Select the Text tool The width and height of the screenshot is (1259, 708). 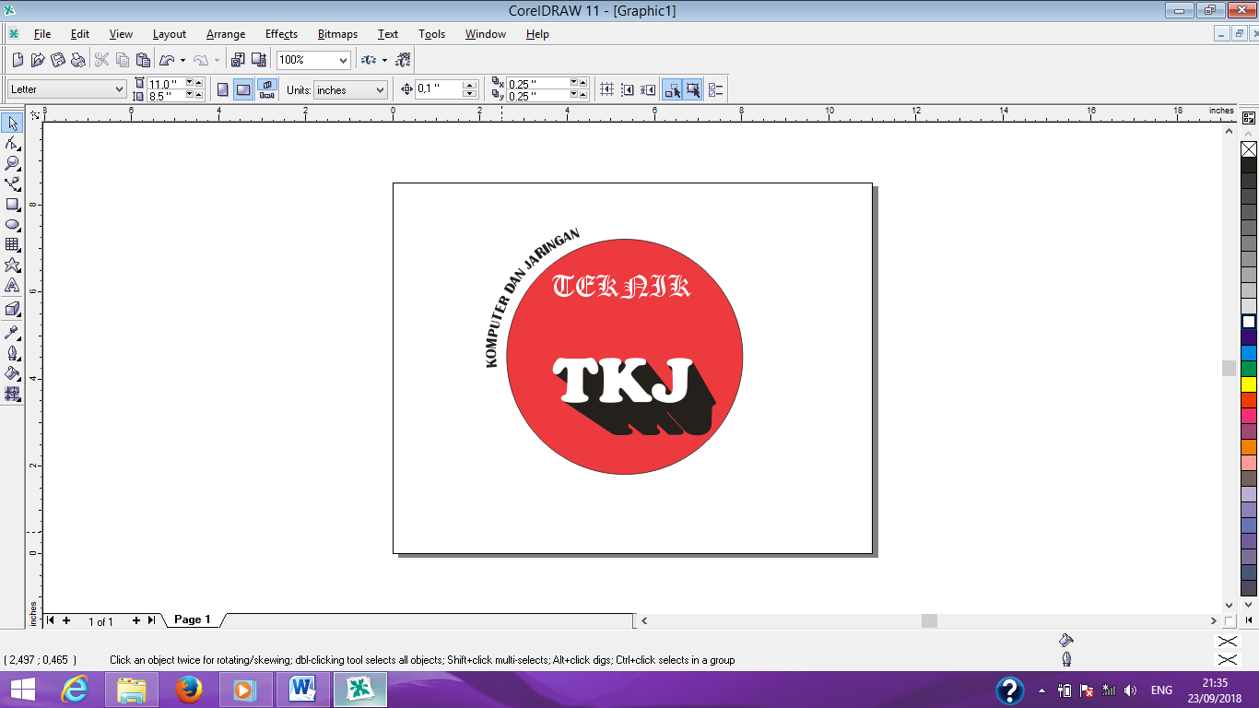click(13, 286)
